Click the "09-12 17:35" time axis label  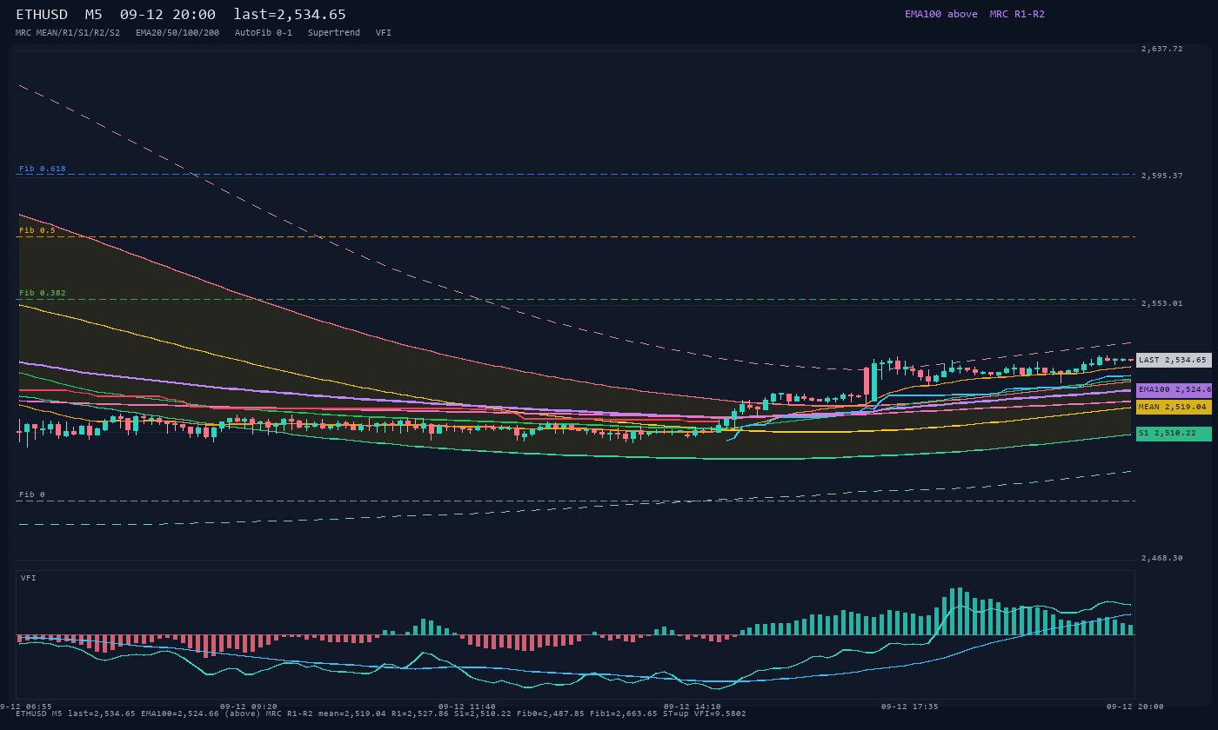[x=909, y=707]
